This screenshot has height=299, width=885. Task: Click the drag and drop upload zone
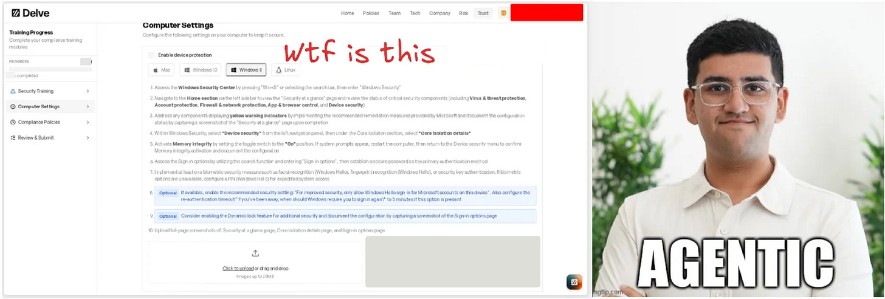[255, 263]
